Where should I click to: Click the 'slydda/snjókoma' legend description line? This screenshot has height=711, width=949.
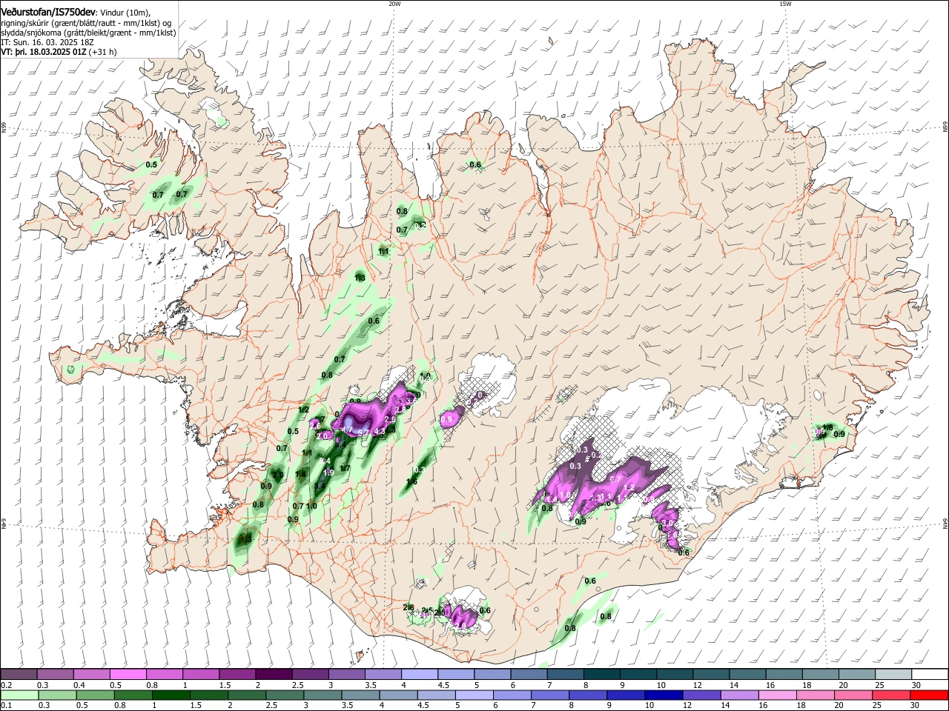tap(88, 33)
